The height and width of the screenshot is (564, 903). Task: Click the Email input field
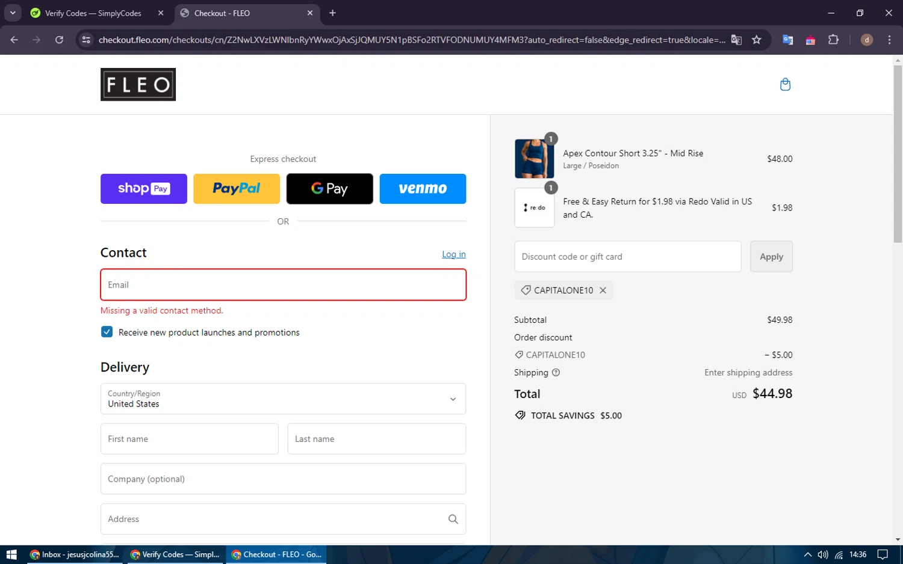pos(283,284)
